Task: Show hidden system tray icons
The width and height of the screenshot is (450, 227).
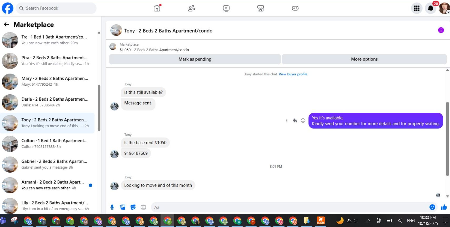Action: pos(368,220)
